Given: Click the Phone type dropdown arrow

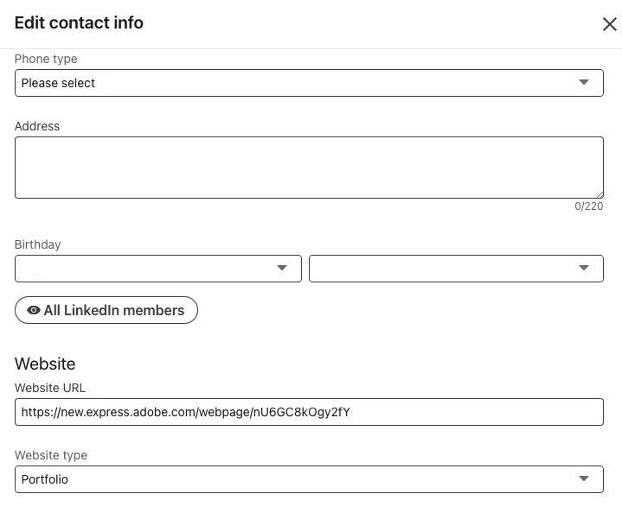Looking at the screenshot, I should [584, 83].
